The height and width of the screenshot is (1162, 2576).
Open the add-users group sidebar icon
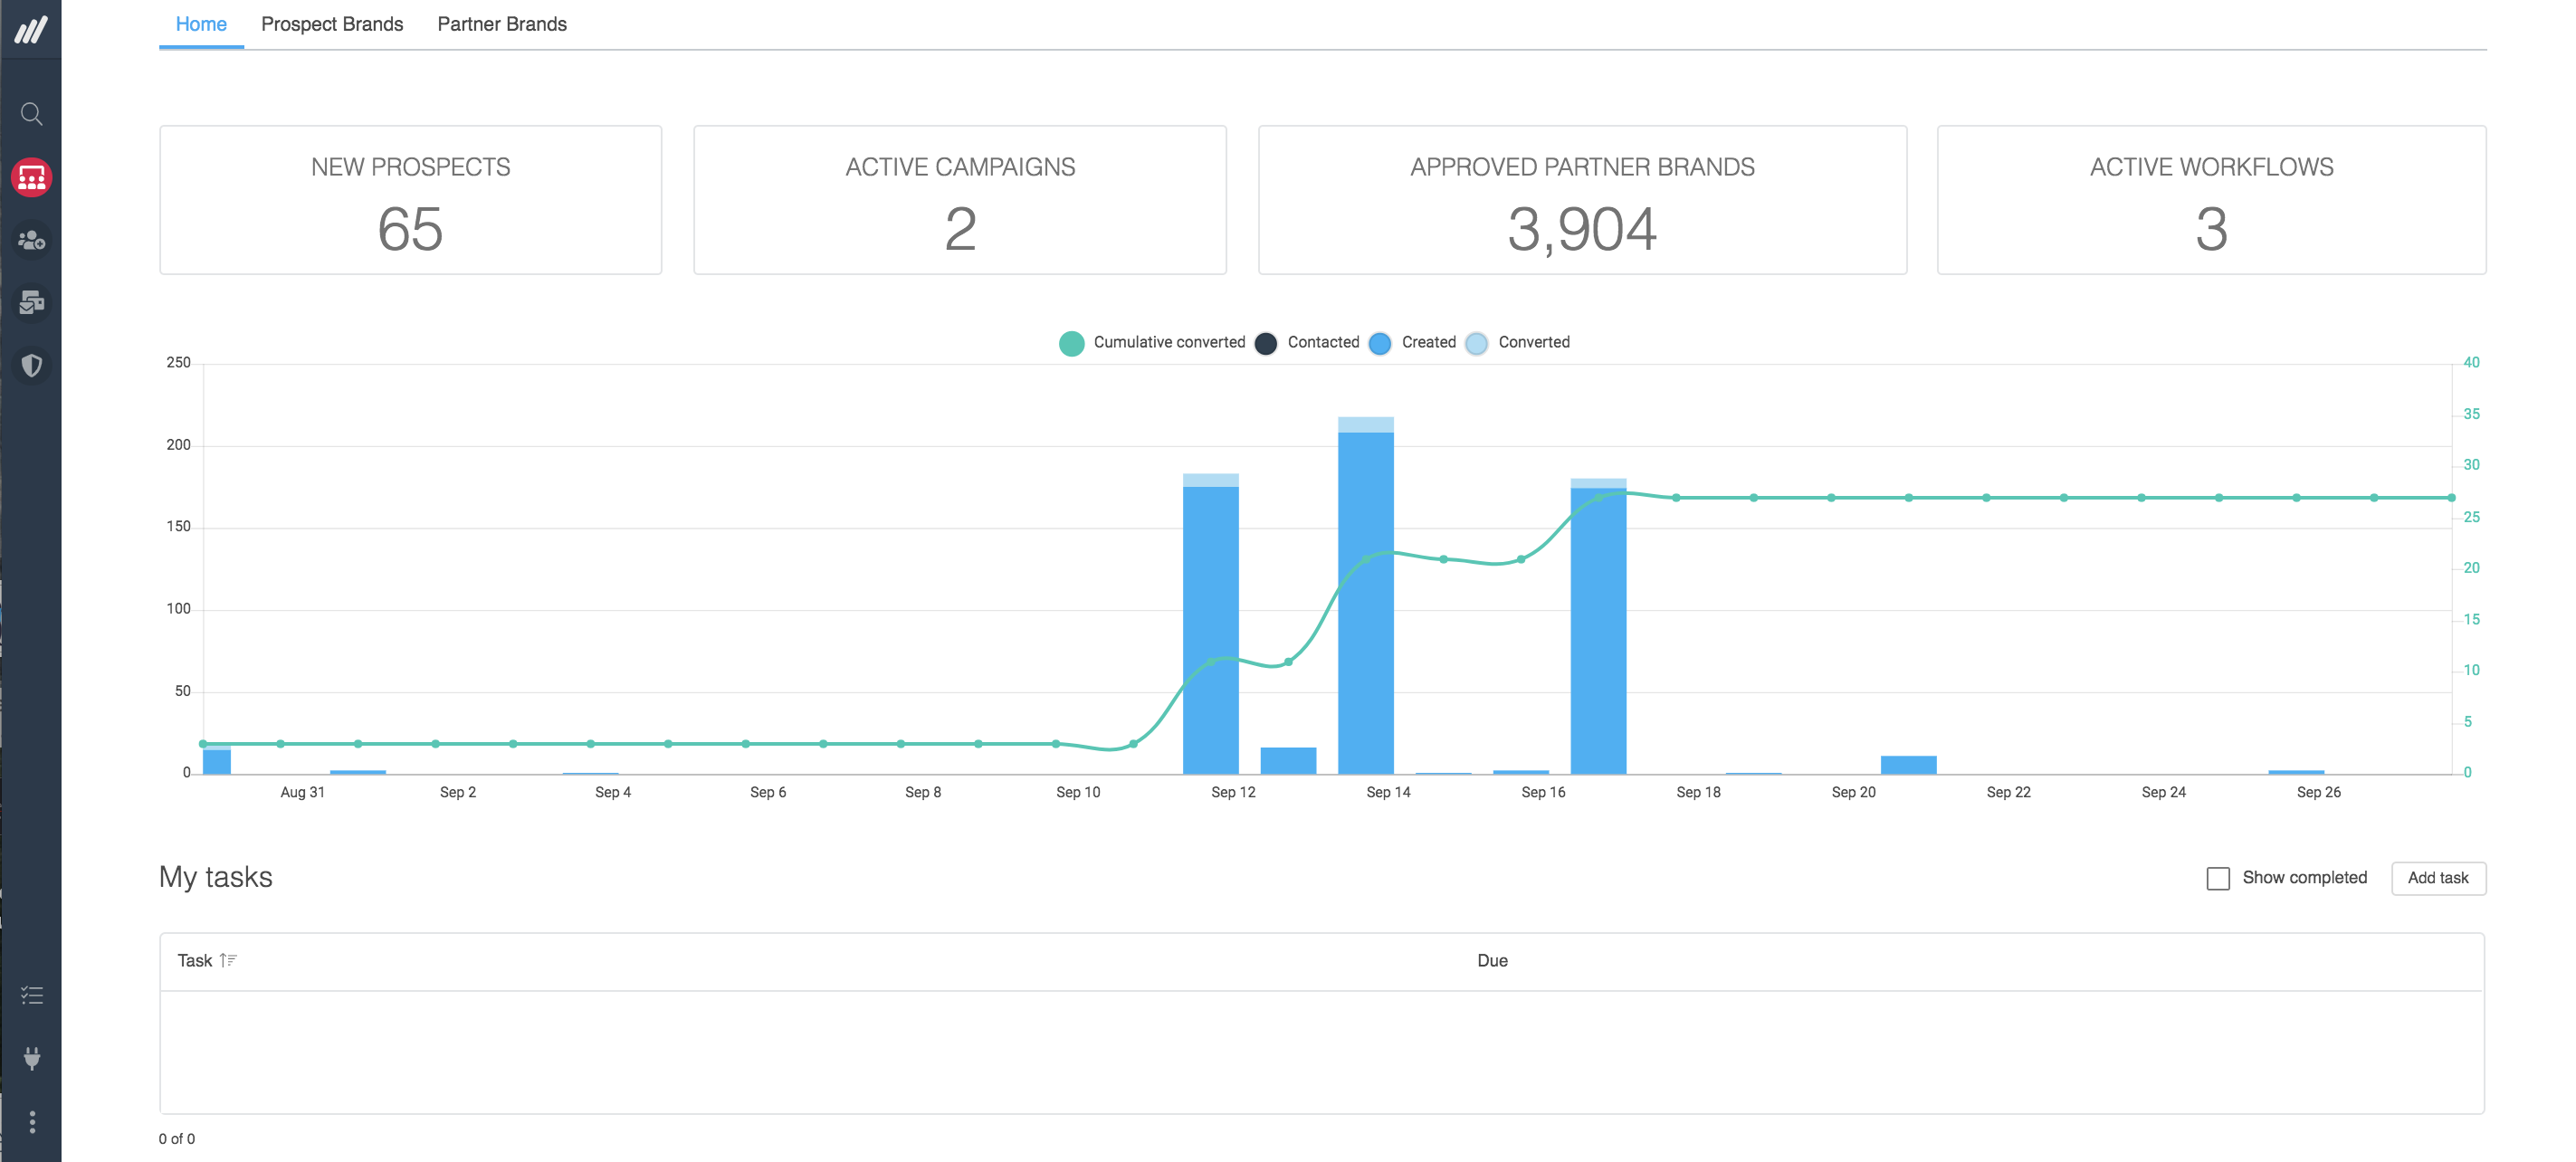(x=31, y=240)
